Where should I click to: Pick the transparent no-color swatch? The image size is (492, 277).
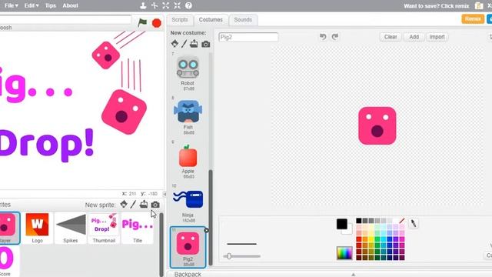402,221
